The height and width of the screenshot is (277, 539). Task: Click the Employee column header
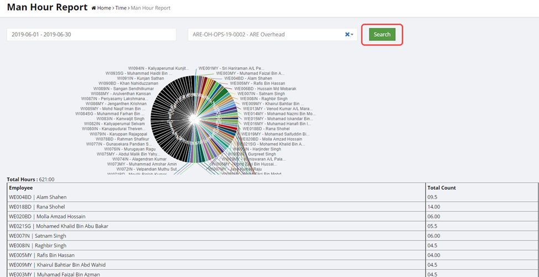click(x=21, y=188)
